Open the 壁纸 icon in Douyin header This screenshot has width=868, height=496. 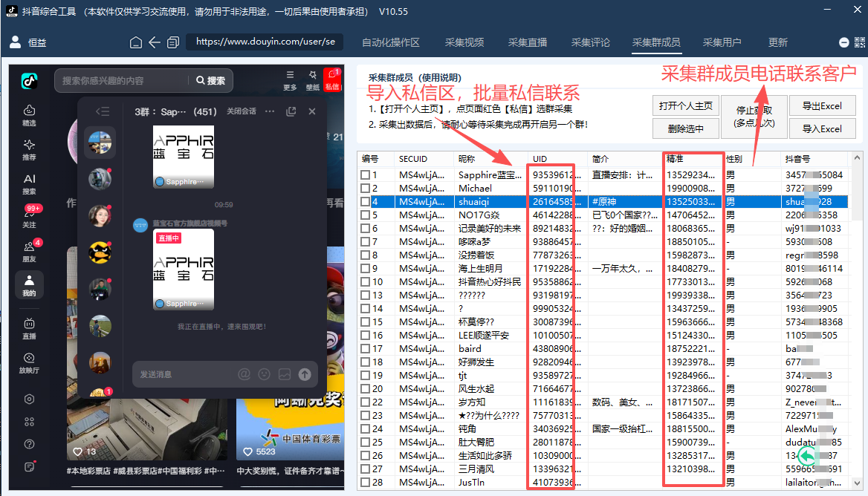point(313,80)
